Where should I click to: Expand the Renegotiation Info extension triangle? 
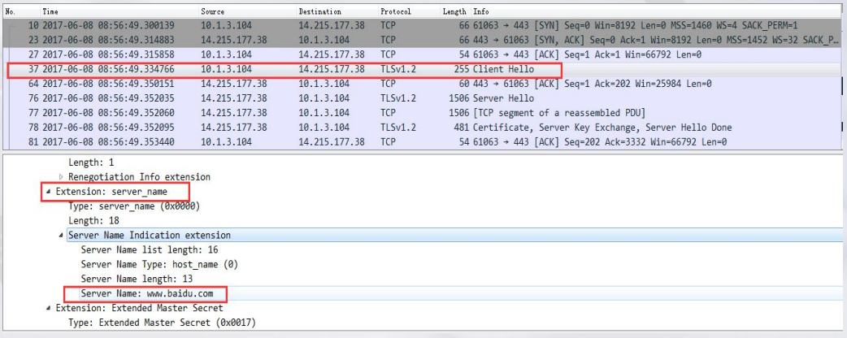(x=61, y=177)
